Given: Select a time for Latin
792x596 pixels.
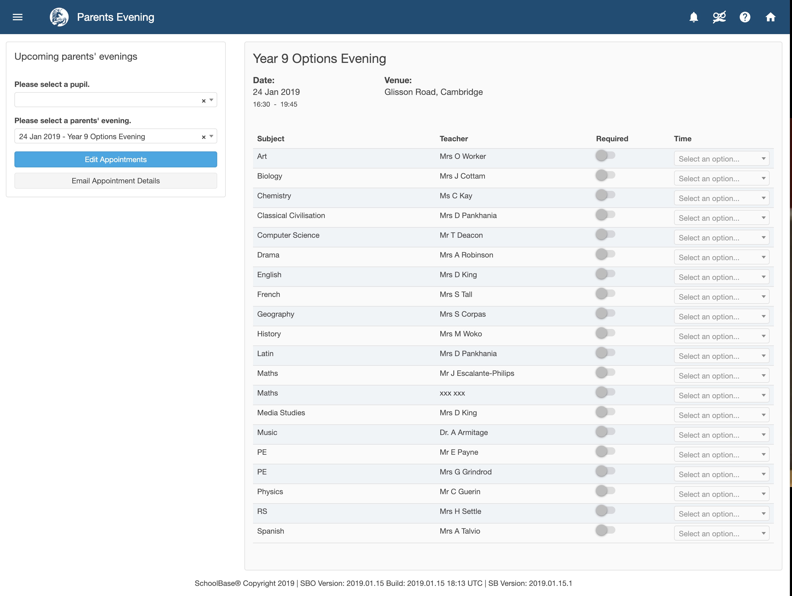Looking at the screenshot, I should 722,356.
